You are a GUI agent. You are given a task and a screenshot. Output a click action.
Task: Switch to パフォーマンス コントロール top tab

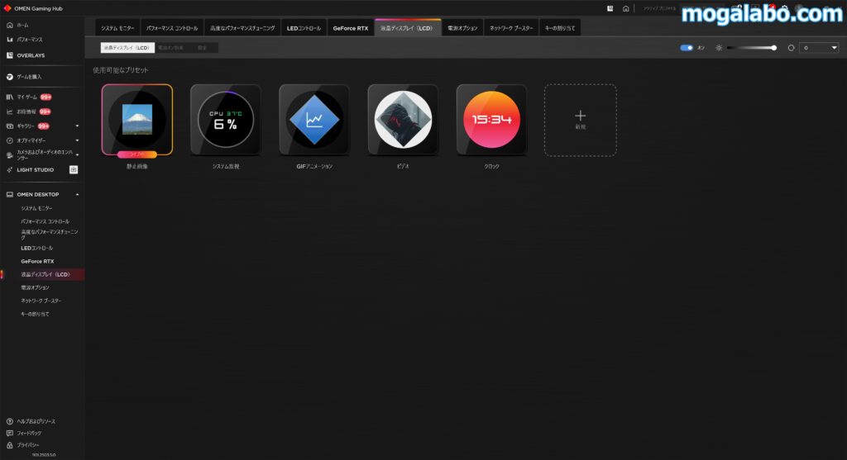[172, 28]
